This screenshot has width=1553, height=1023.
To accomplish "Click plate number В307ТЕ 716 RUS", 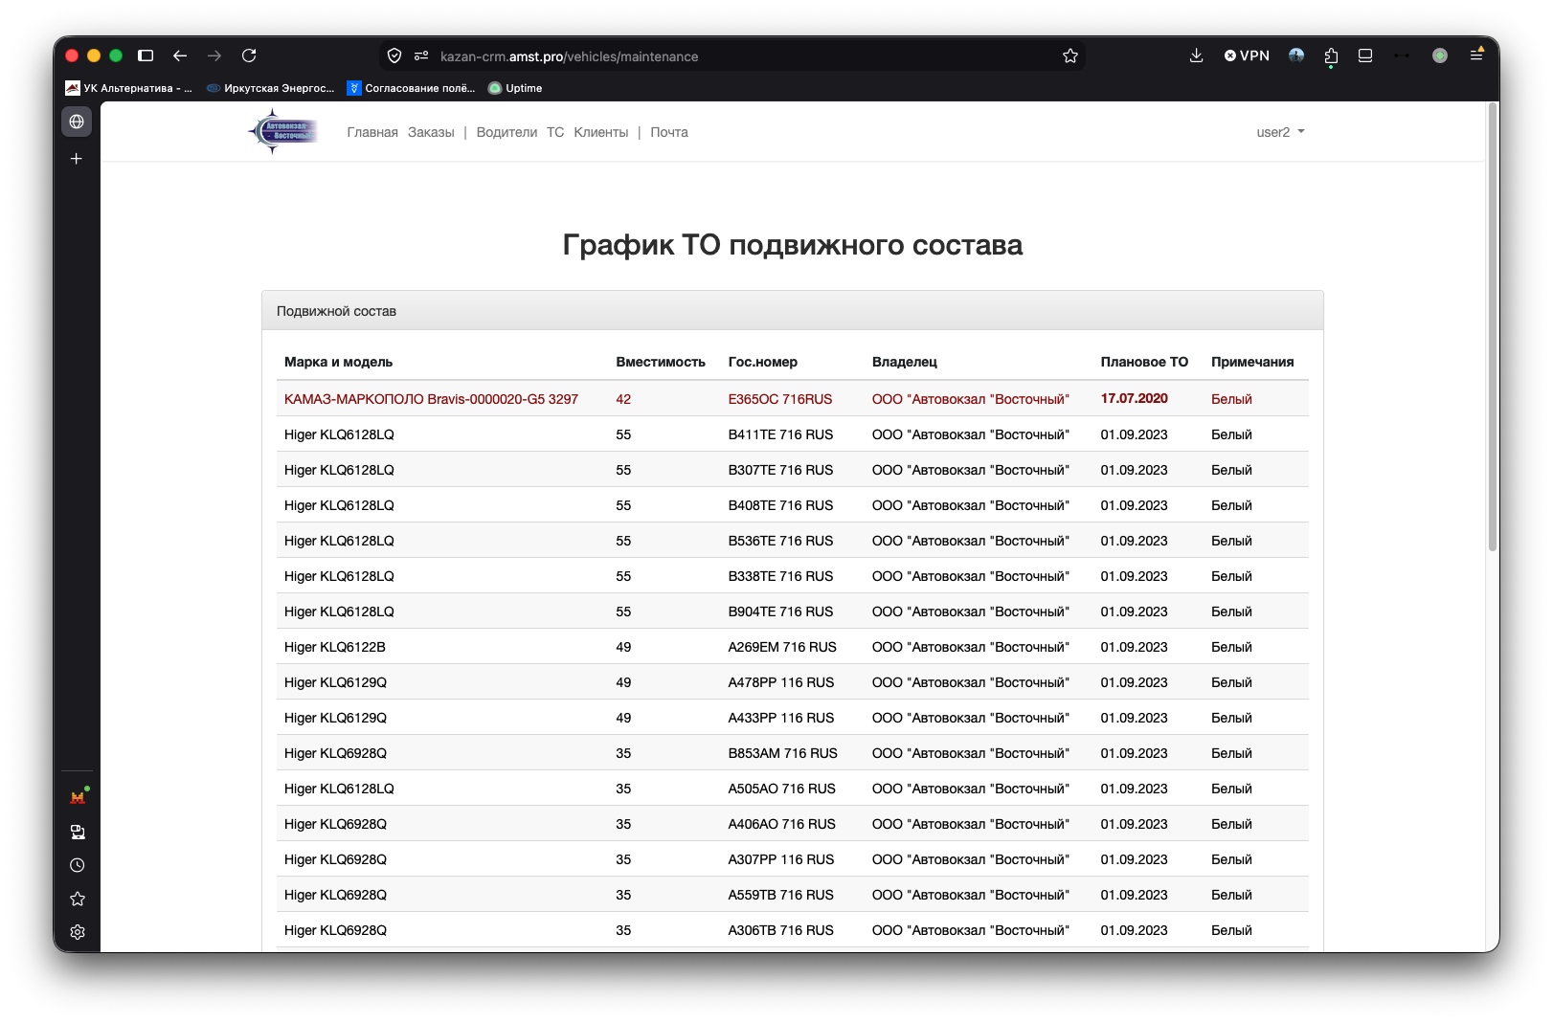I will (780, 470).
